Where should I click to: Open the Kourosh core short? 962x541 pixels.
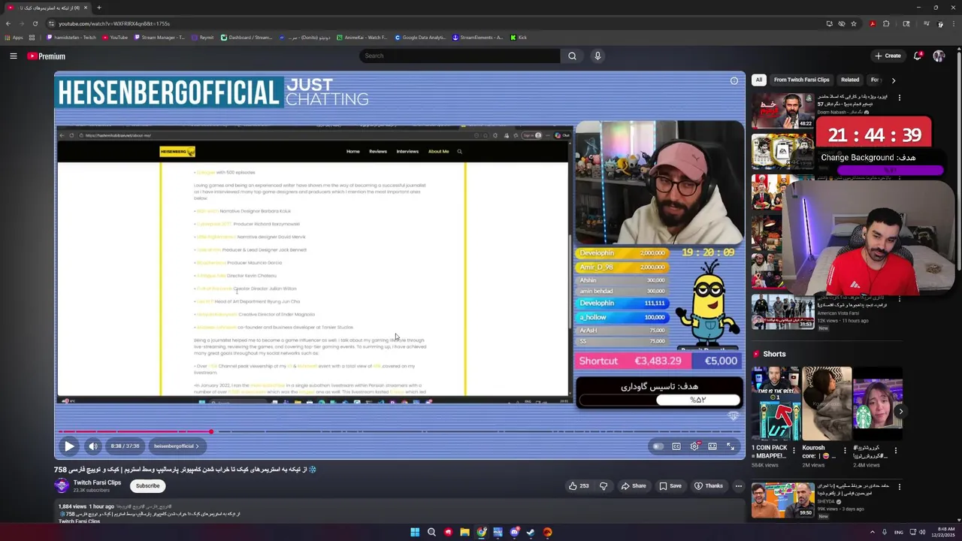pyautogui.click(x=826, y=403)
